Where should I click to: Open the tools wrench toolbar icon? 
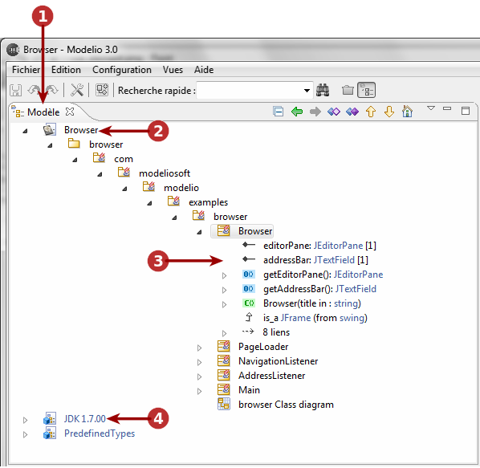click(77, 90)
